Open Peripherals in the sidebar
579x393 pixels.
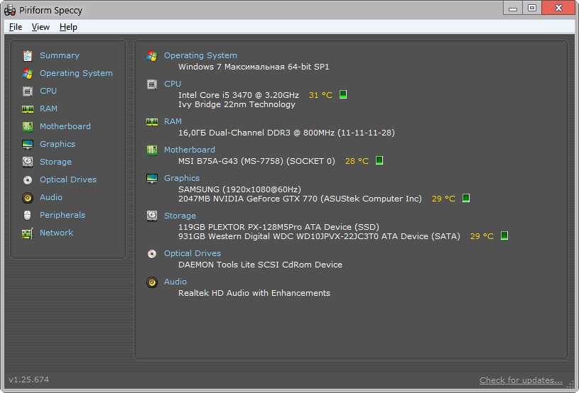click(x=63, y=214)
